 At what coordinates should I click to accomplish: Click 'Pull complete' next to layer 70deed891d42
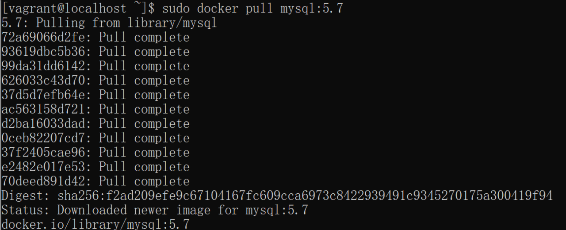coord(144,181)
